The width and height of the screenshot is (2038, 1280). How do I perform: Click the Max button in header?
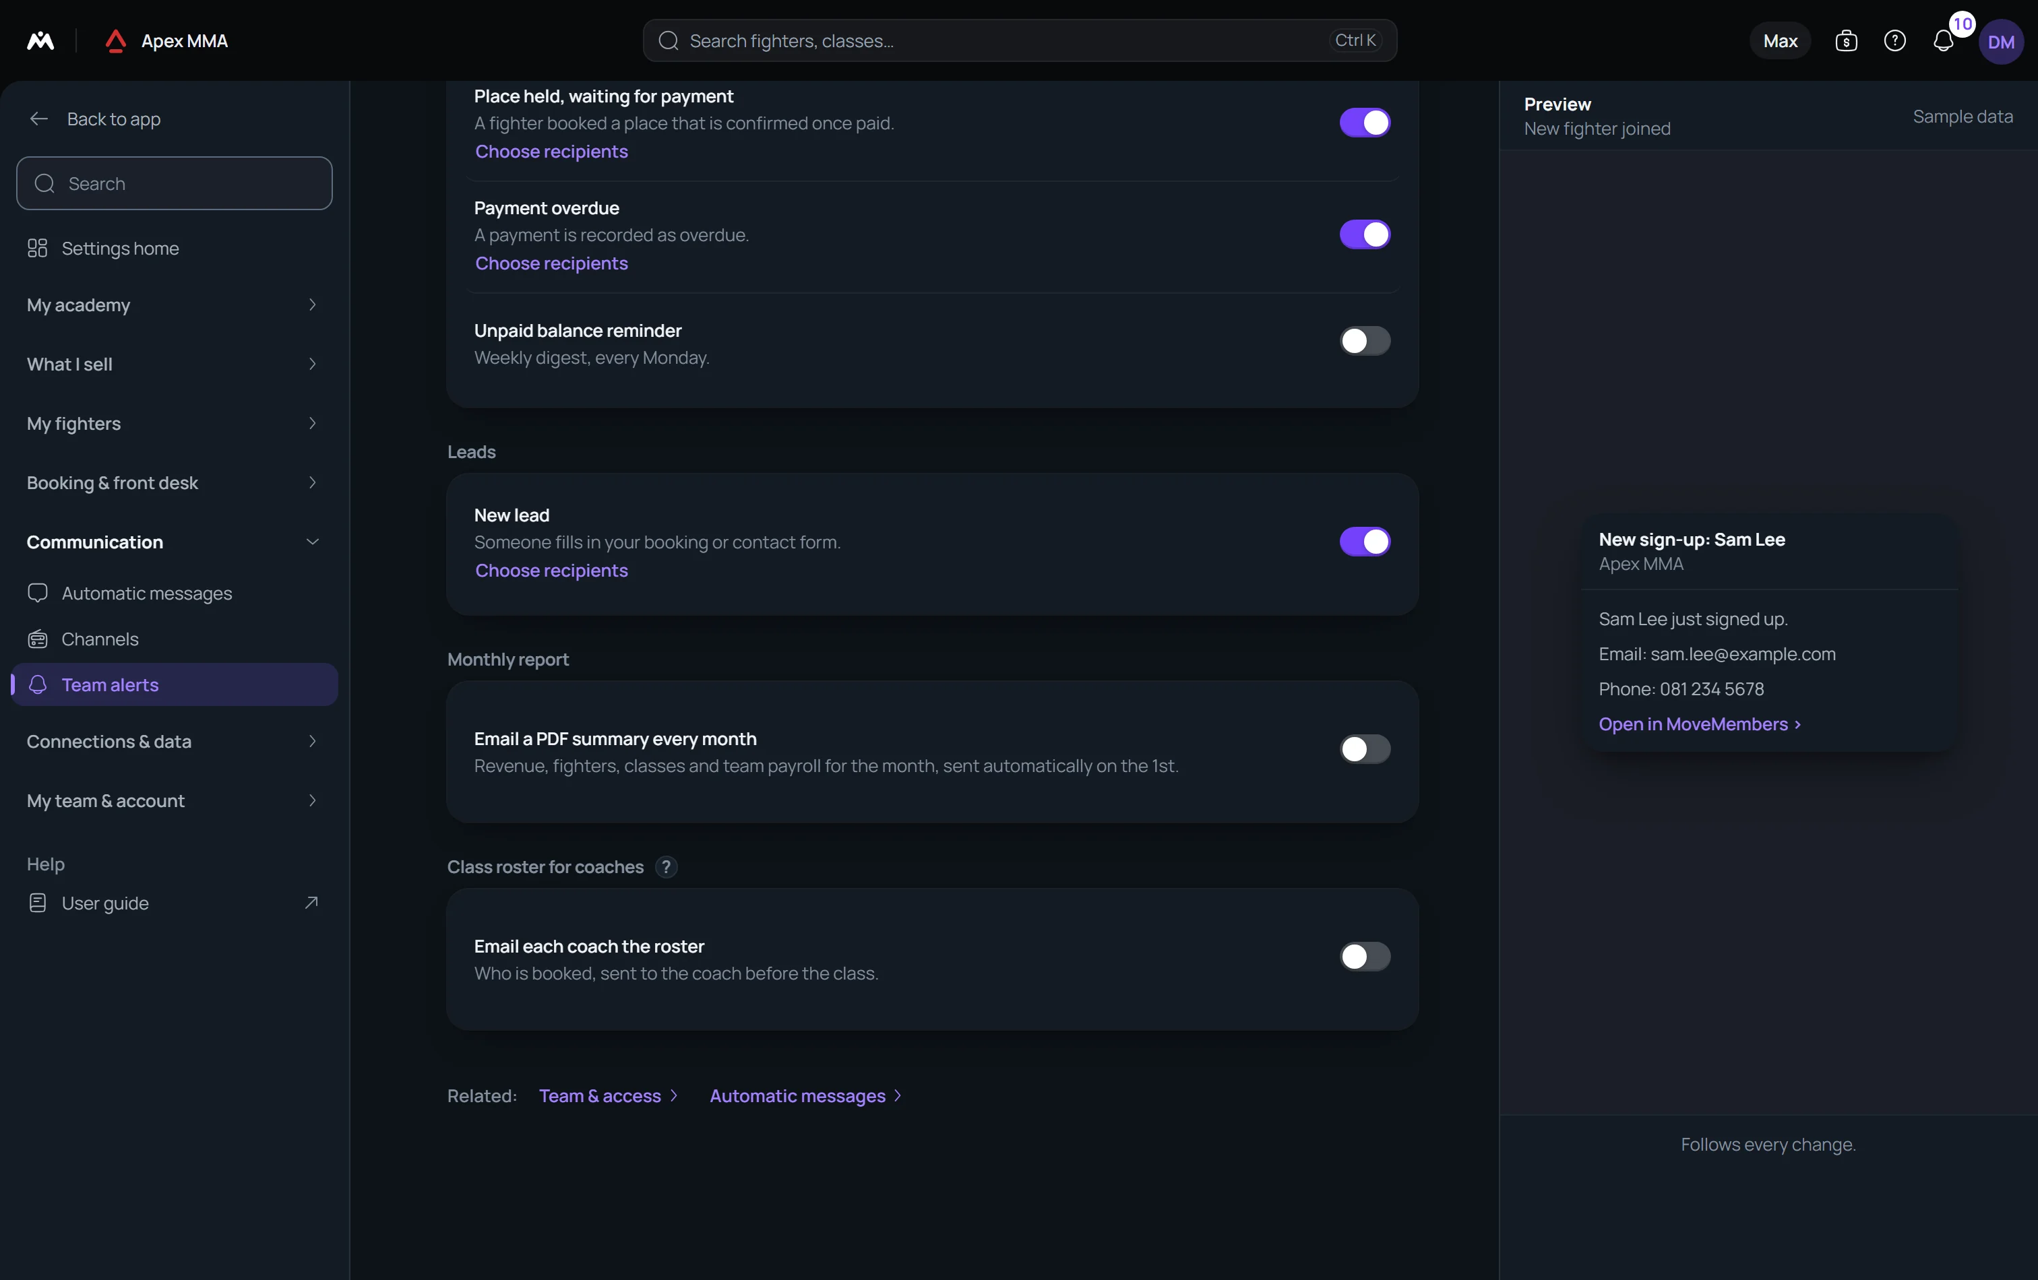click(1780, 40)
